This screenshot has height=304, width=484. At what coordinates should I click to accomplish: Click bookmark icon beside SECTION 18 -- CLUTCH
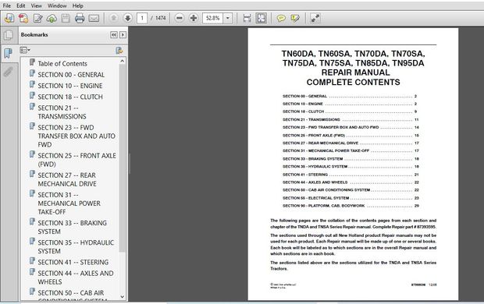tap(32, 96)
